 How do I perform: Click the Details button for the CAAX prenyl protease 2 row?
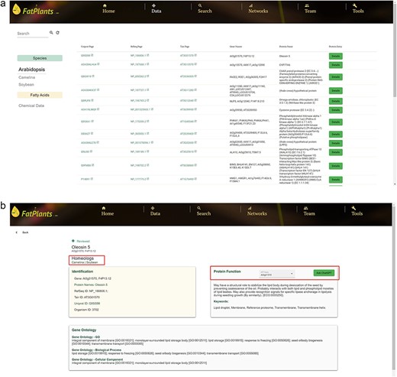click(x=335, y=77)
